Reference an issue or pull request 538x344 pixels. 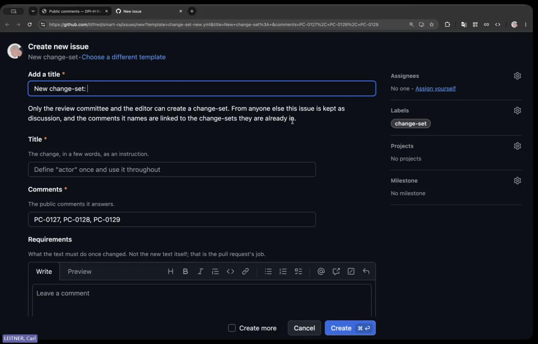tap(336, 271)
